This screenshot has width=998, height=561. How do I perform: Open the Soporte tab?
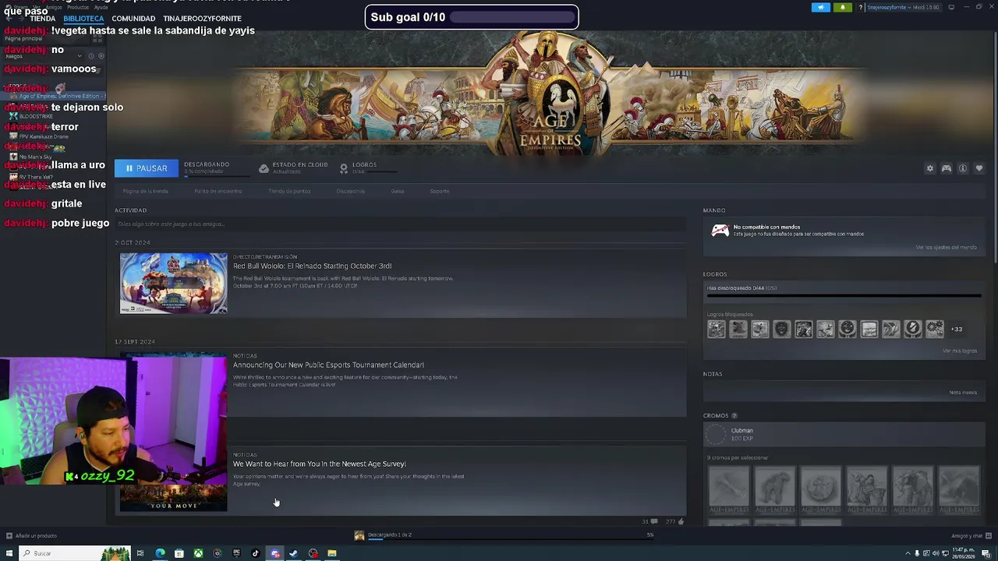440,191
